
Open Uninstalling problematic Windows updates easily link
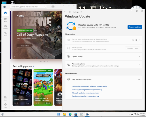89,86
